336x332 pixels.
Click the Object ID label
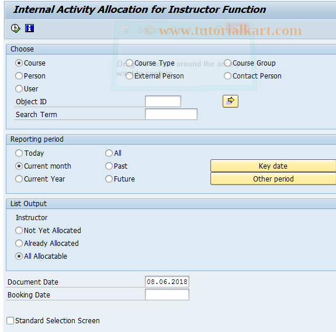31,101
